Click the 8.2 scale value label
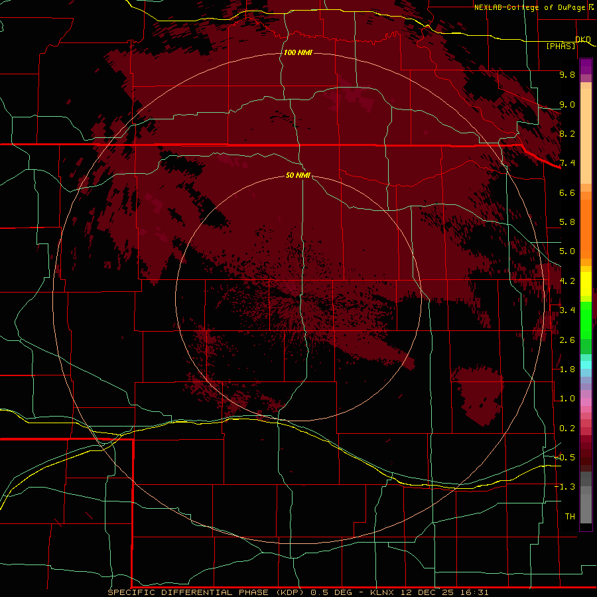This screenshot has width=597, height=597. point(567,133)
